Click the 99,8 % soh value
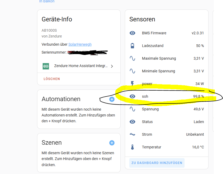The width and height of the screenshot is (223, 174). 199,96
